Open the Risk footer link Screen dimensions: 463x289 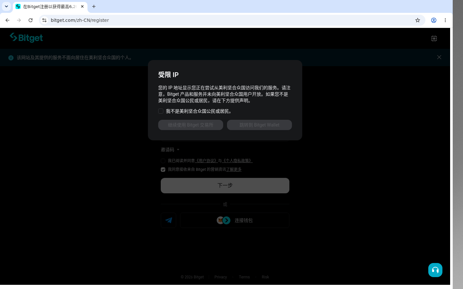click(265, 277)
